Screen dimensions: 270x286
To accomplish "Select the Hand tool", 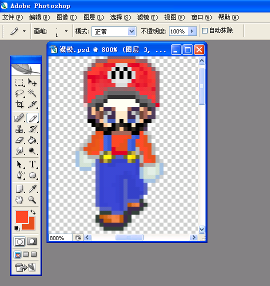I will click(x=19, y=200).
